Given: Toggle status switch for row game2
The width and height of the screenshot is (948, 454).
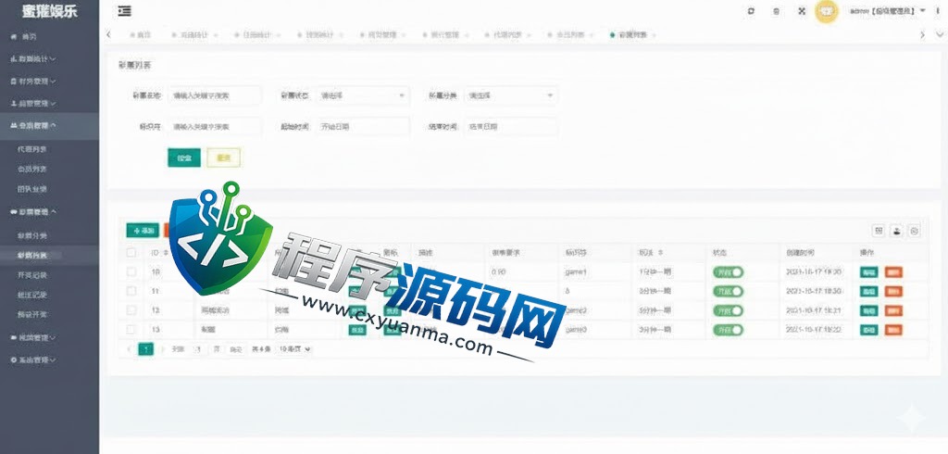Looking at the screenshot, I should 728,310.
